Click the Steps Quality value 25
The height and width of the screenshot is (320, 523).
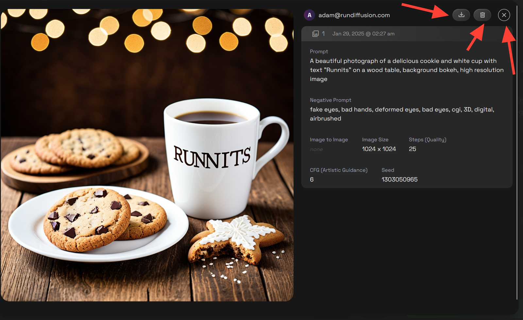(x=413, y=149)
